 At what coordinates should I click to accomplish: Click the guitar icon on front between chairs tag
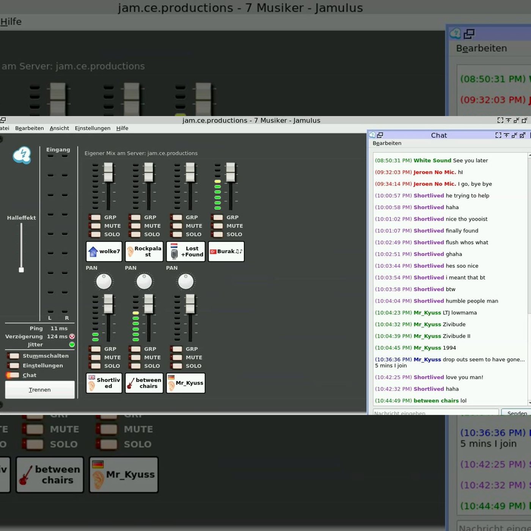pos(130,383)
